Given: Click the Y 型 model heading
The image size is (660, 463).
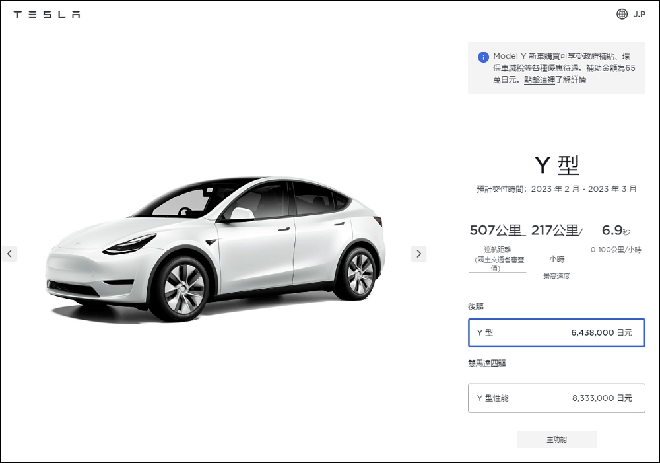Looking at the screenshot, I should coord(556,164).
